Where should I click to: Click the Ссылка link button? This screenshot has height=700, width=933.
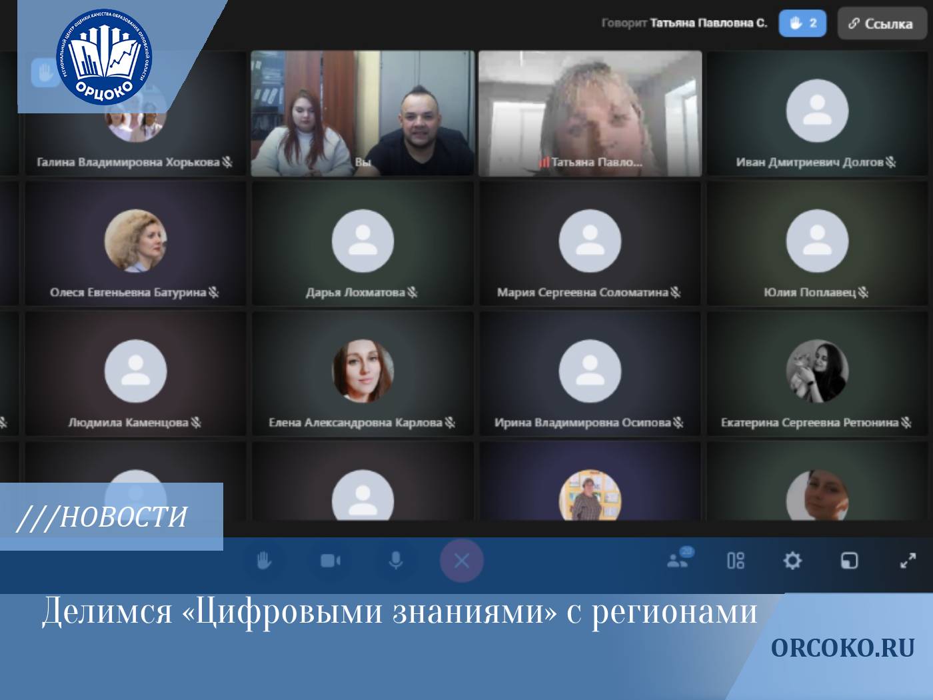point(882,24)
